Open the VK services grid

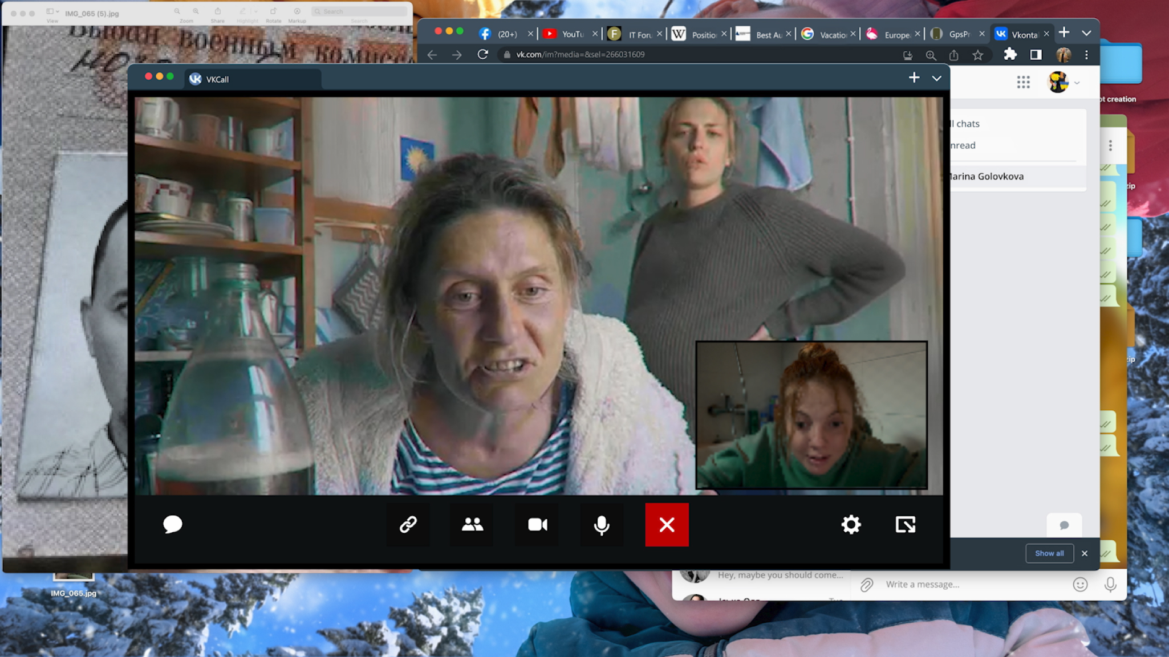tap(1023, 83)
